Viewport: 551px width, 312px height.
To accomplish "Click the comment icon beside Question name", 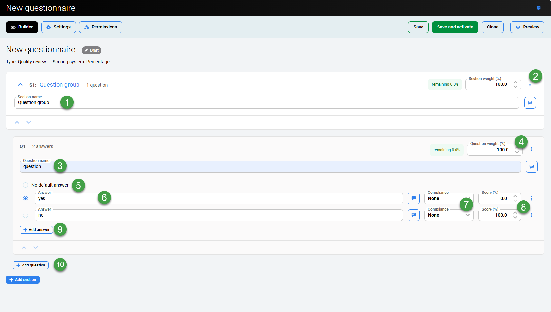I will coord(531,167).
